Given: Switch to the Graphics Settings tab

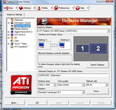Looking at the screenshot, I should pyautogui.click(x=14, y=14).
